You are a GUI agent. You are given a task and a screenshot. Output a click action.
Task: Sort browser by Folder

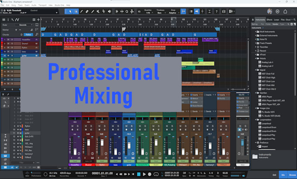[268, 24]
